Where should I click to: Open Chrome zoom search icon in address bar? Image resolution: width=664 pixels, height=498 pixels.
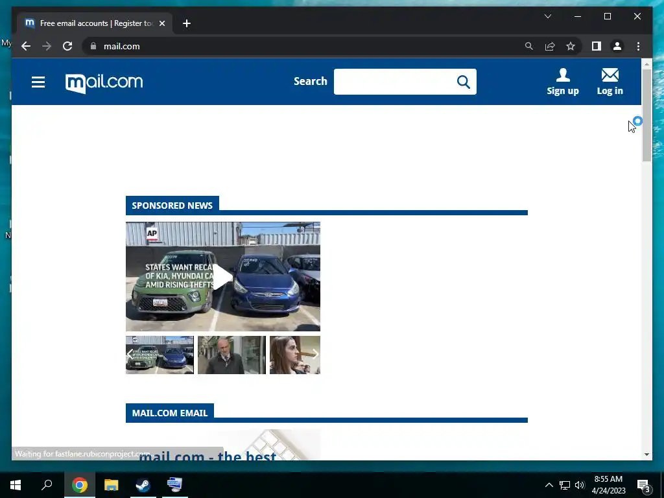pos(528,46)
